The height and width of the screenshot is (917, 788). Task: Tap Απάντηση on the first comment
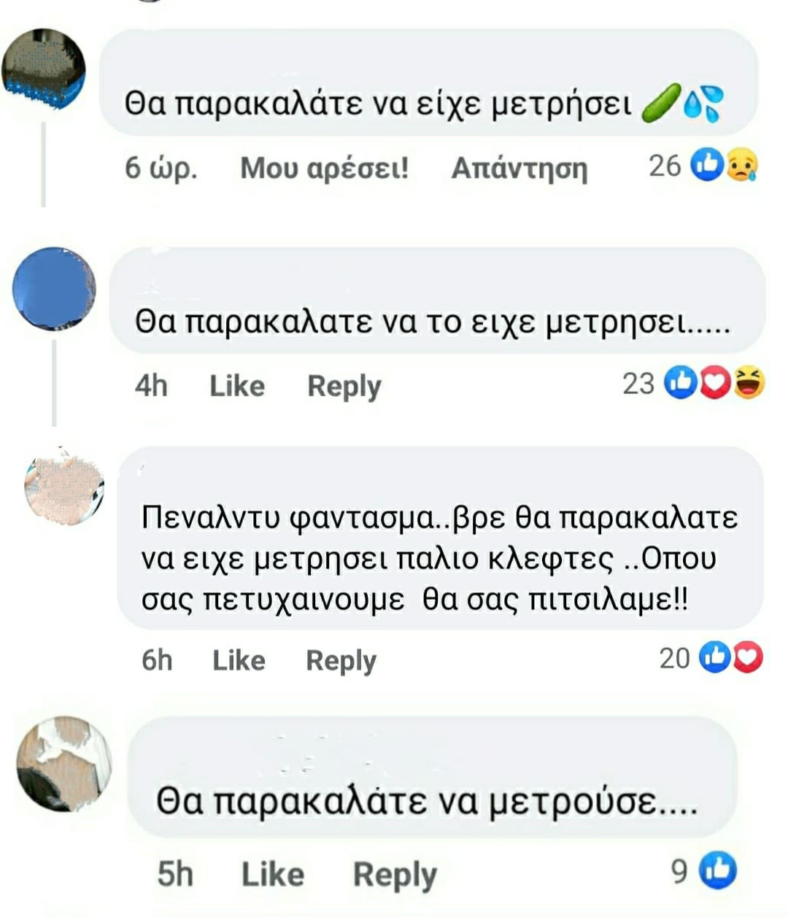coord(519,168)
